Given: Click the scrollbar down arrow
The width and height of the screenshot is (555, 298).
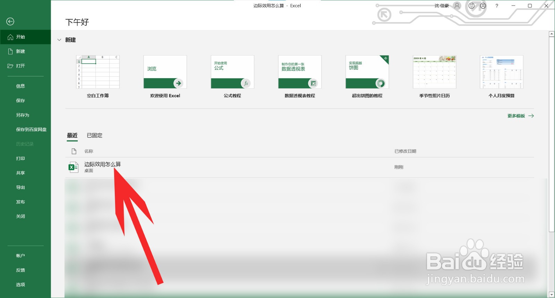Looking at the screenshot, I should click(552, 295).
